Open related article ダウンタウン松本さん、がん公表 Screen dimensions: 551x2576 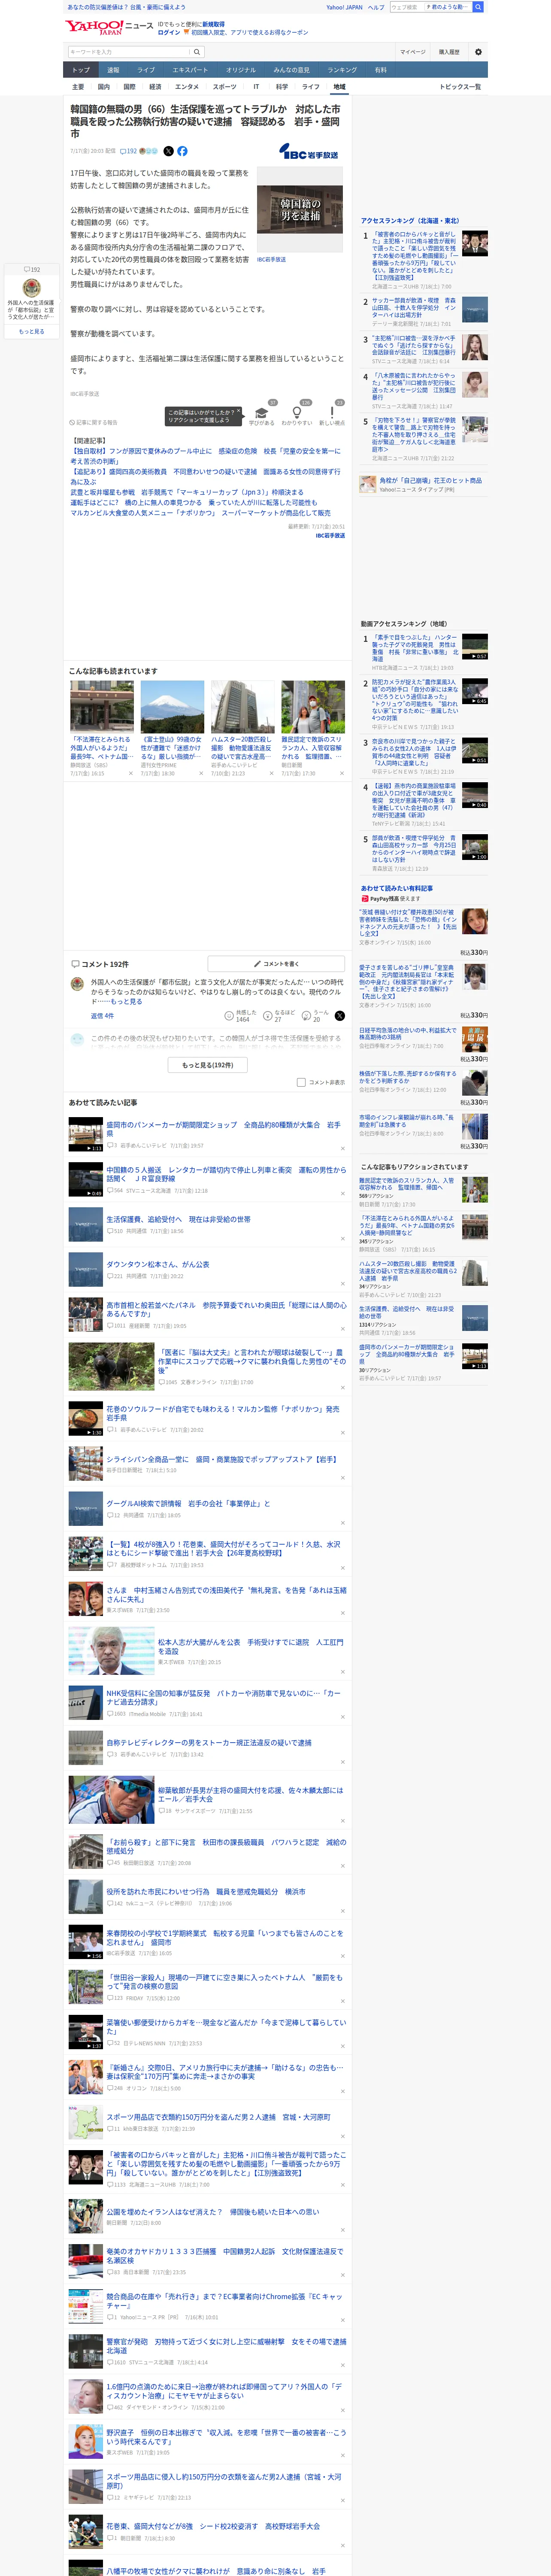(158, 1264)
